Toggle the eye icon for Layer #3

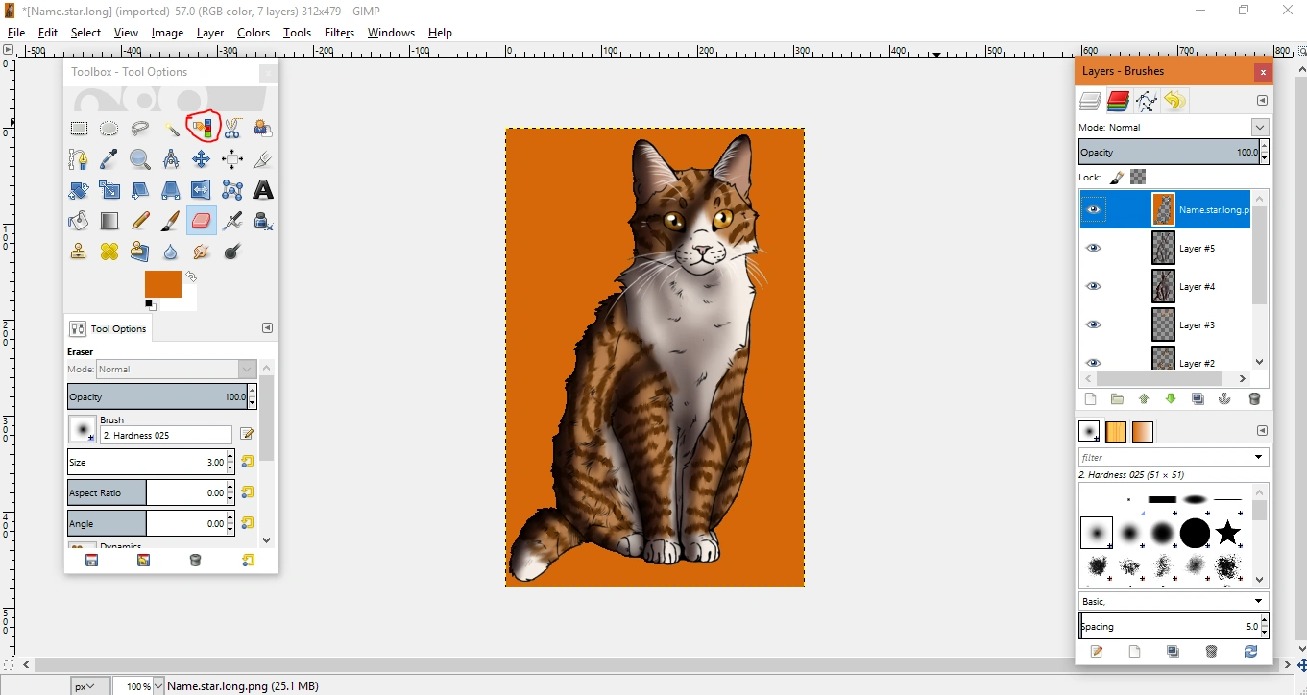click(x=1093, y=324)
